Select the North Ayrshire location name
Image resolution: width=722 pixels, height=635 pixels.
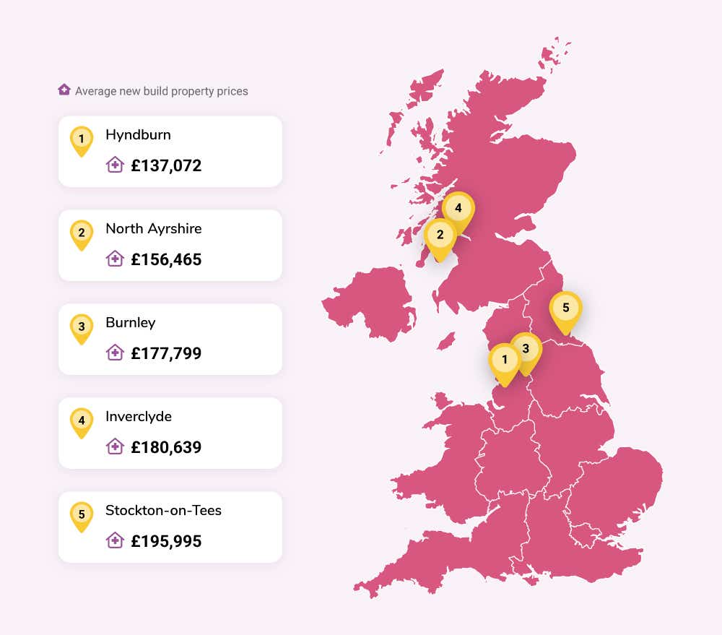153,229
